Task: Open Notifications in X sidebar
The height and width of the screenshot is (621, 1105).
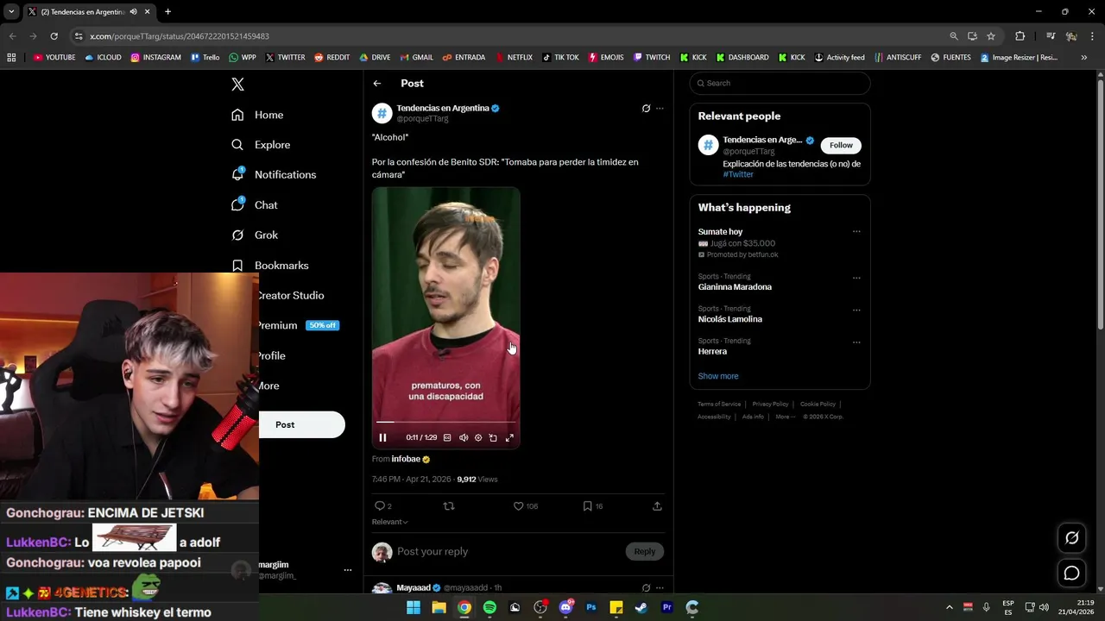Action: pos(274,174)
